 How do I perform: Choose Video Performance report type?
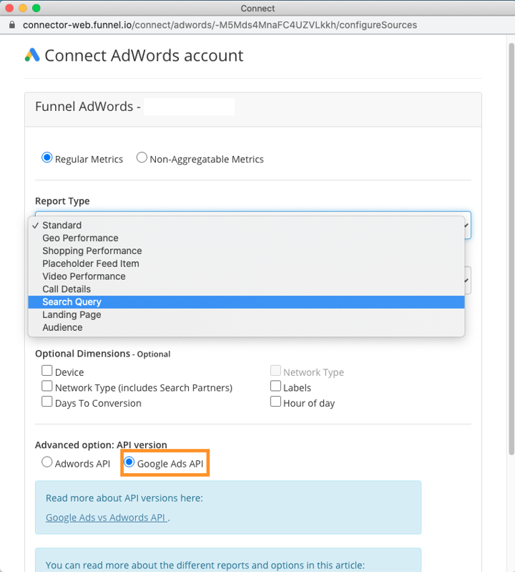tap(246, 276)
